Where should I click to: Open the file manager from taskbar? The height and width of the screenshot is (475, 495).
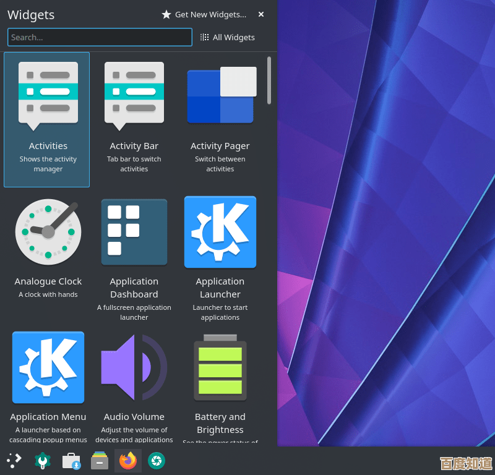coord(100,460)
